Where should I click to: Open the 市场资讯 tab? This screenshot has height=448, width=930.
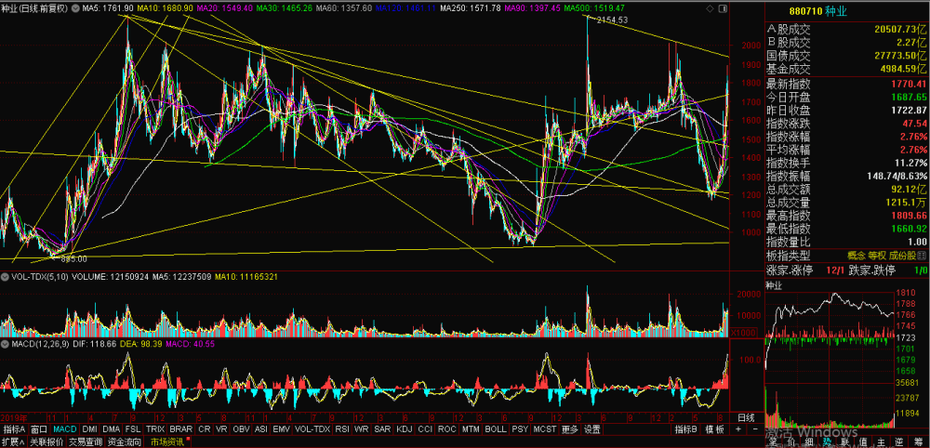pos(167,441)
